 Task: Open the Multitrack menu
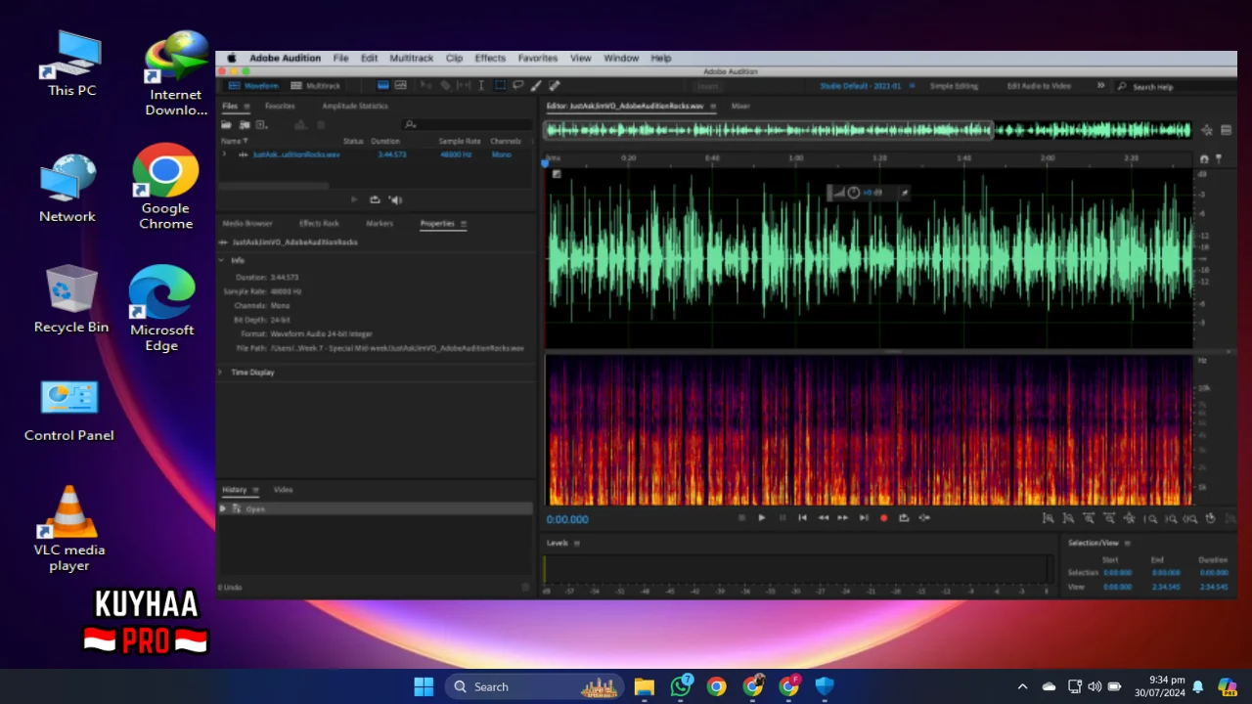point(411,58)
